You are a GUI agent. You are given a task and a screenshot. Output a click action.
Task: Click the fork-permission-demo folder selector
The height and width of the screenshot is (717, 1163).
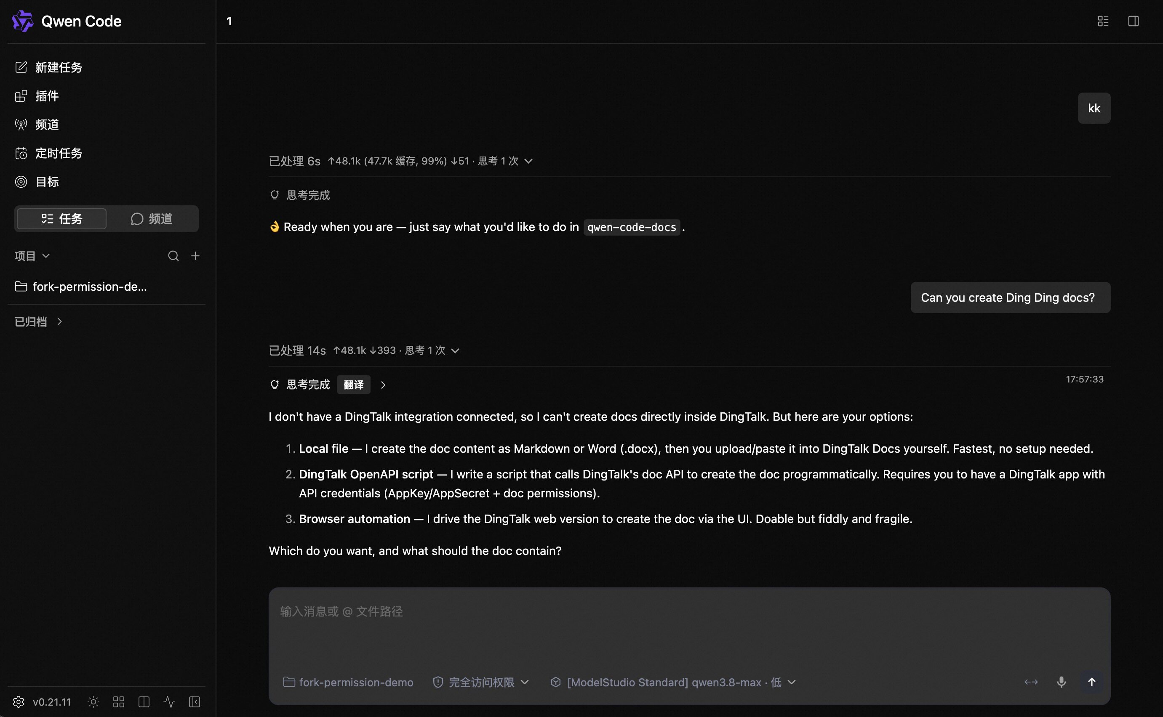[348, 682]
